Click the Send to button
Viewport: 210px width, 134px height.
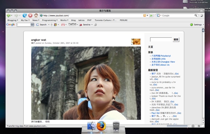85,25
